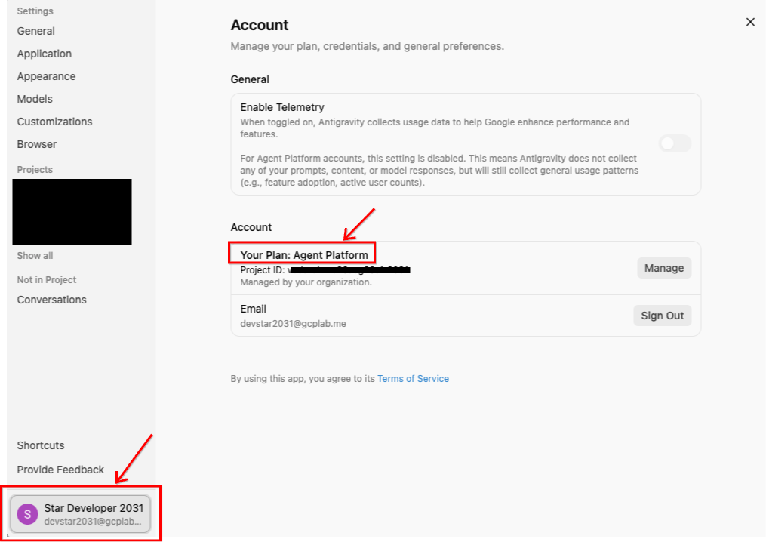Click the Account page title
This screenshot has width=766, height=542.
260,25
